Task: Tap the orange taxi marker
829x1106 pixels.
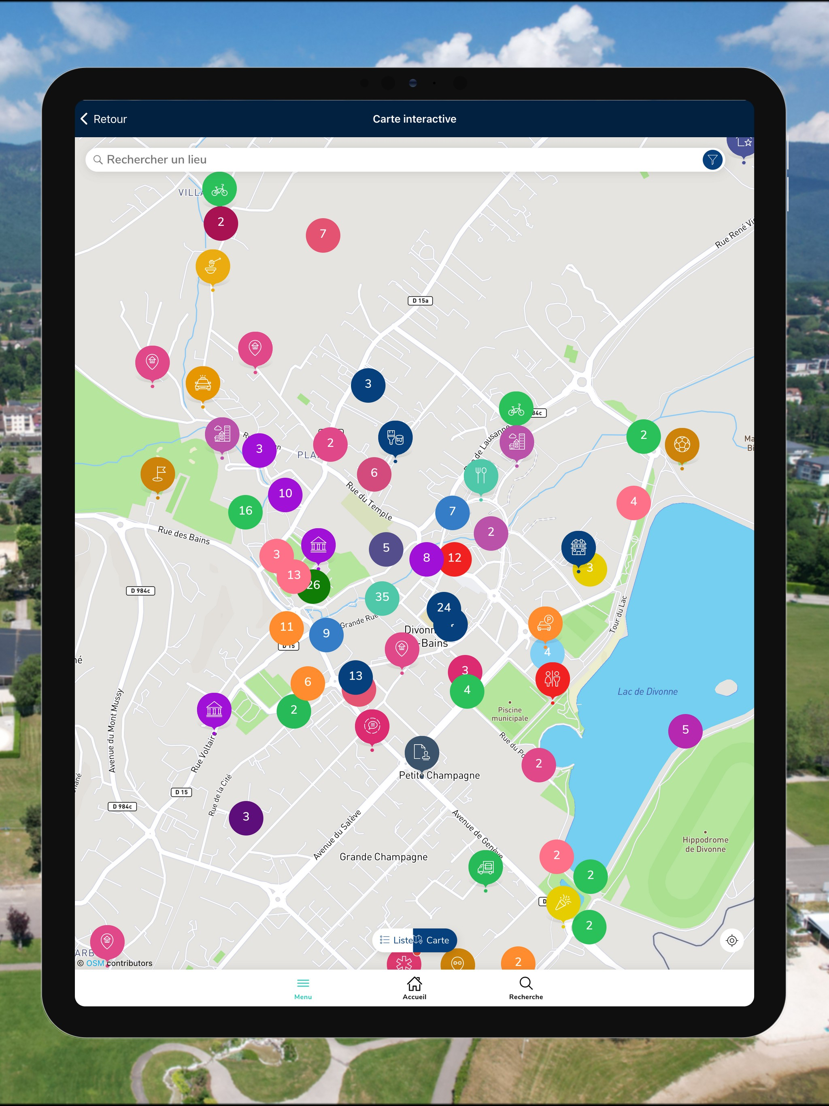Action: click(202, 384)
